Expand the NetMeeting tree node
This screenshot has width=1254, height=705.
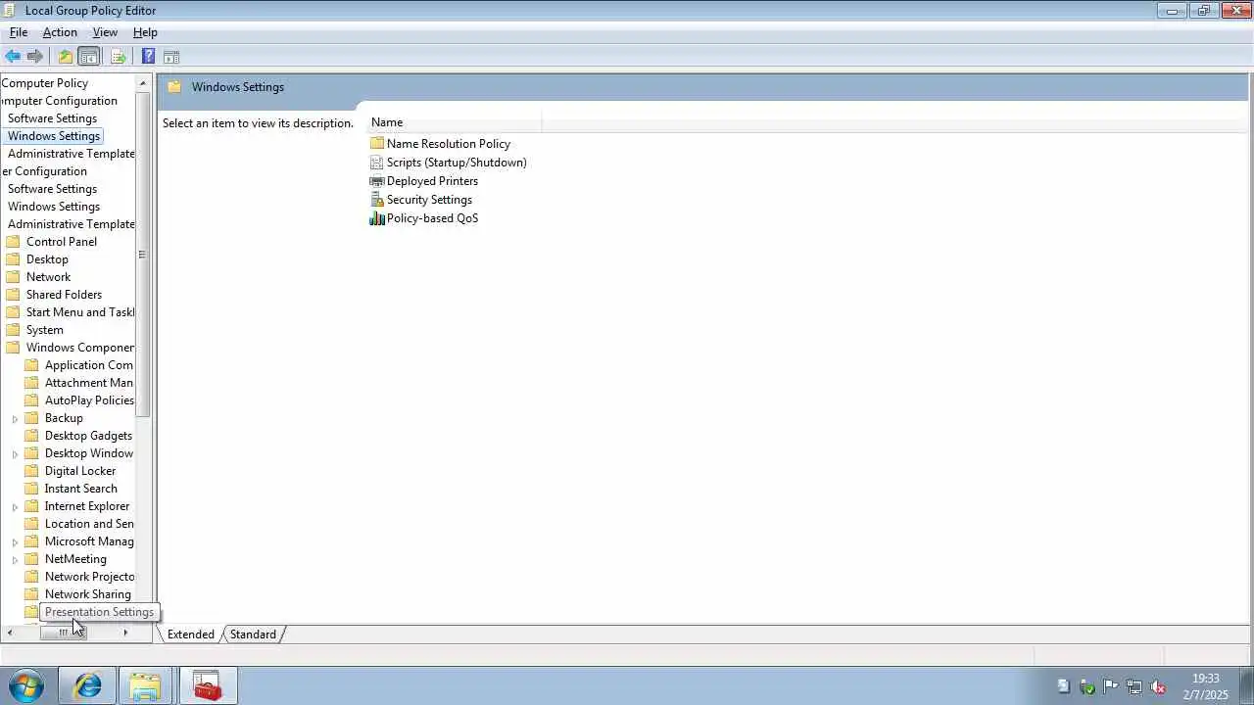pyautogui.click(x=15, y=560)
